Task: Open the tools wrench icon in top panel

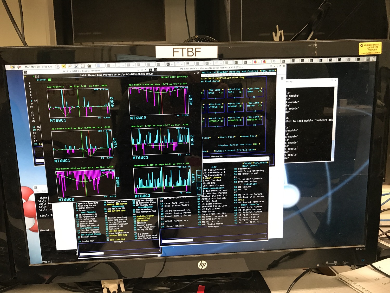Action: coord(76,66)
